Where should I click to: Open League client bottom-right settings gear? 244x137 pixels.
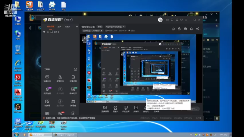217,118
